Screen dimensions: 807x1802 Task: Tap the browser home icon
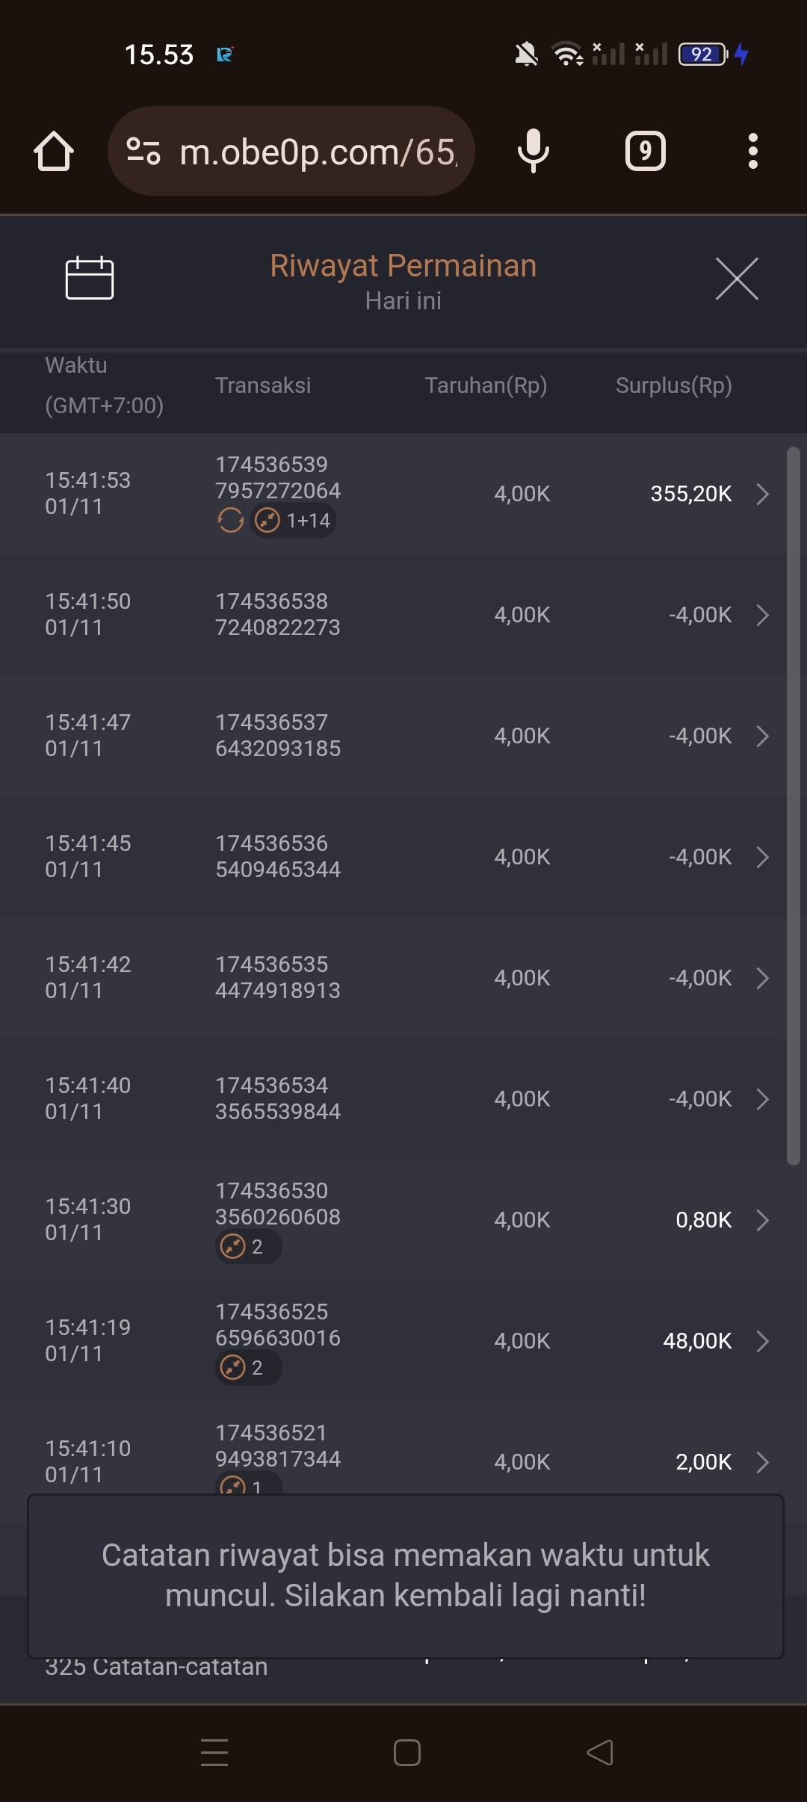[54, 152]
